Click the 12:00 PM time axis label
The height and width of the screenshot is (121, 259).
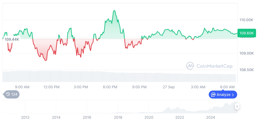[x=51, y=87]
